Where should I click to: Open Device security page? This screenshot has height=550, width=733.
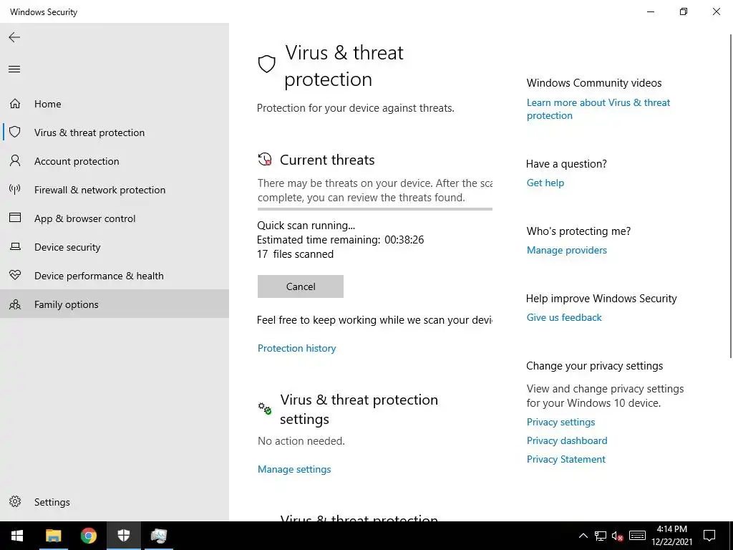point(115,247)
